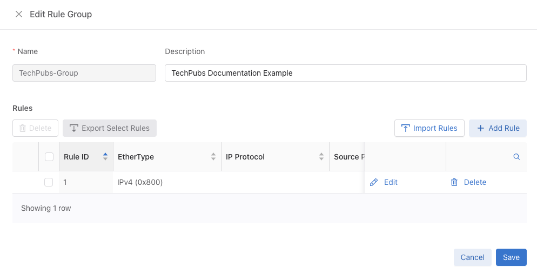Click the upload icon on Import Rules
This screenshot has height=273, width=537.
pos(405,128)
